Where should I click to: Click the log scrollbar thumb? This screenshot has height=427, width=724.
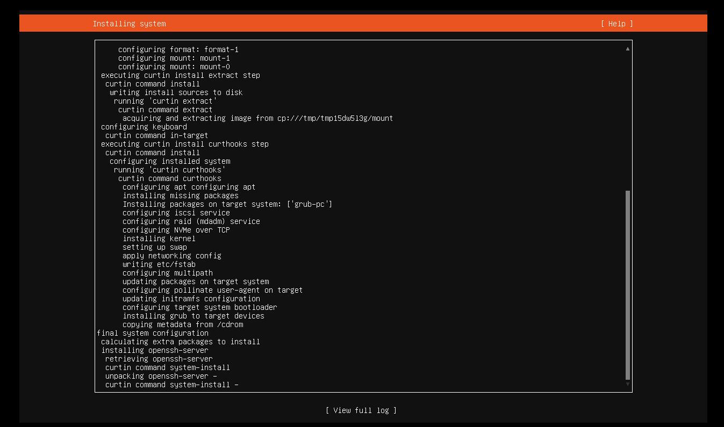tap(627, 285)
